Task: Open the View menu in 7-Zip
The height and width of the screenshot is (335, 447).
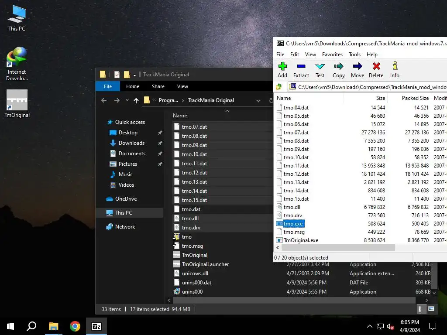Action: pyautogui.click(x=310, y=55)
